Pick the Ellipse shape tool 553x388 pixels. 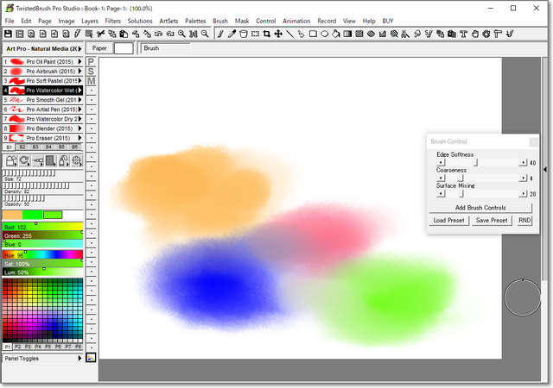click(x=324, y=34)
